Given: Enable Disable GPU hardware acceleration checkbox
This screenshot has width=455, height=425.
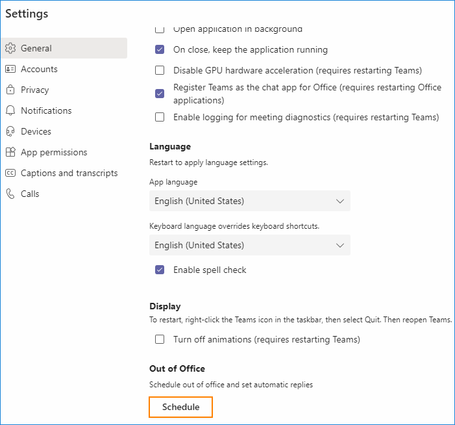Looking at the screenshot, I should tap(160, 70).
